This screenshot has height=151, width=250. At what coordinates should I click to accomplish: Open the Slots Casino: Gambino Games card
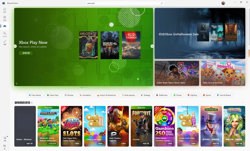click(x=165, y=126)
